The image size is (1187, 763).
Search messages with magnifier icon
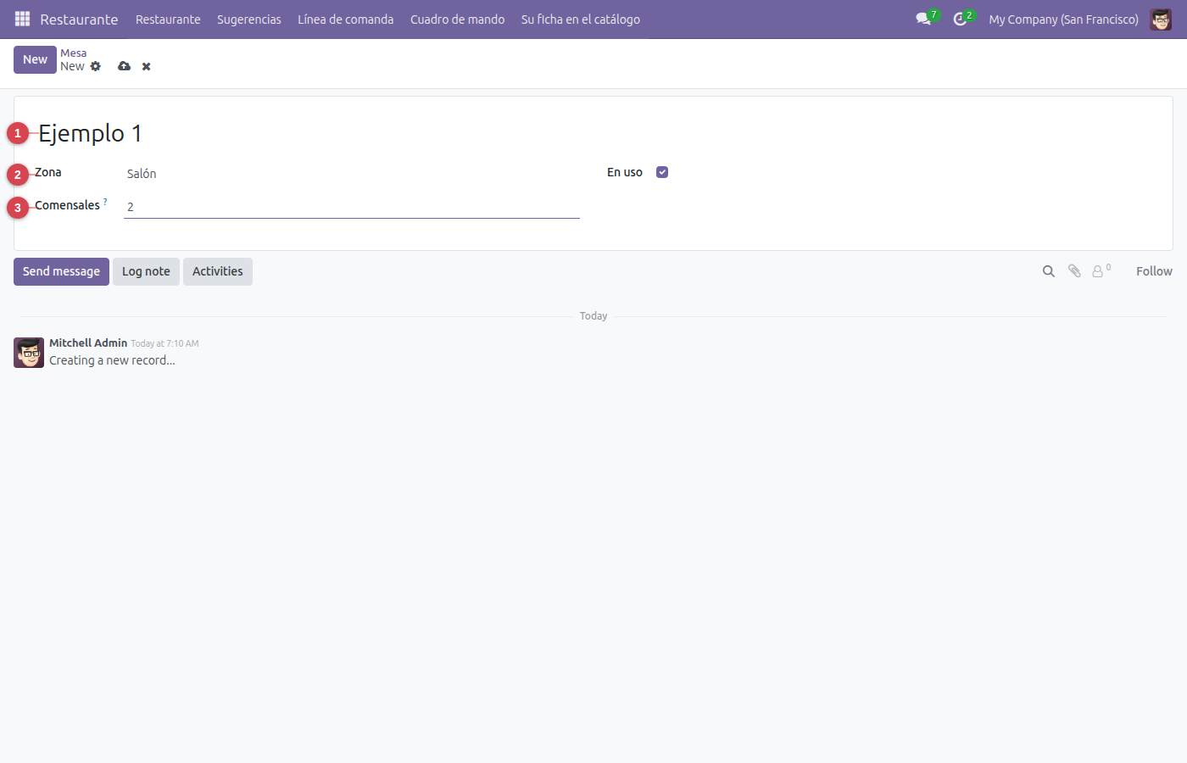[1049, 271]
